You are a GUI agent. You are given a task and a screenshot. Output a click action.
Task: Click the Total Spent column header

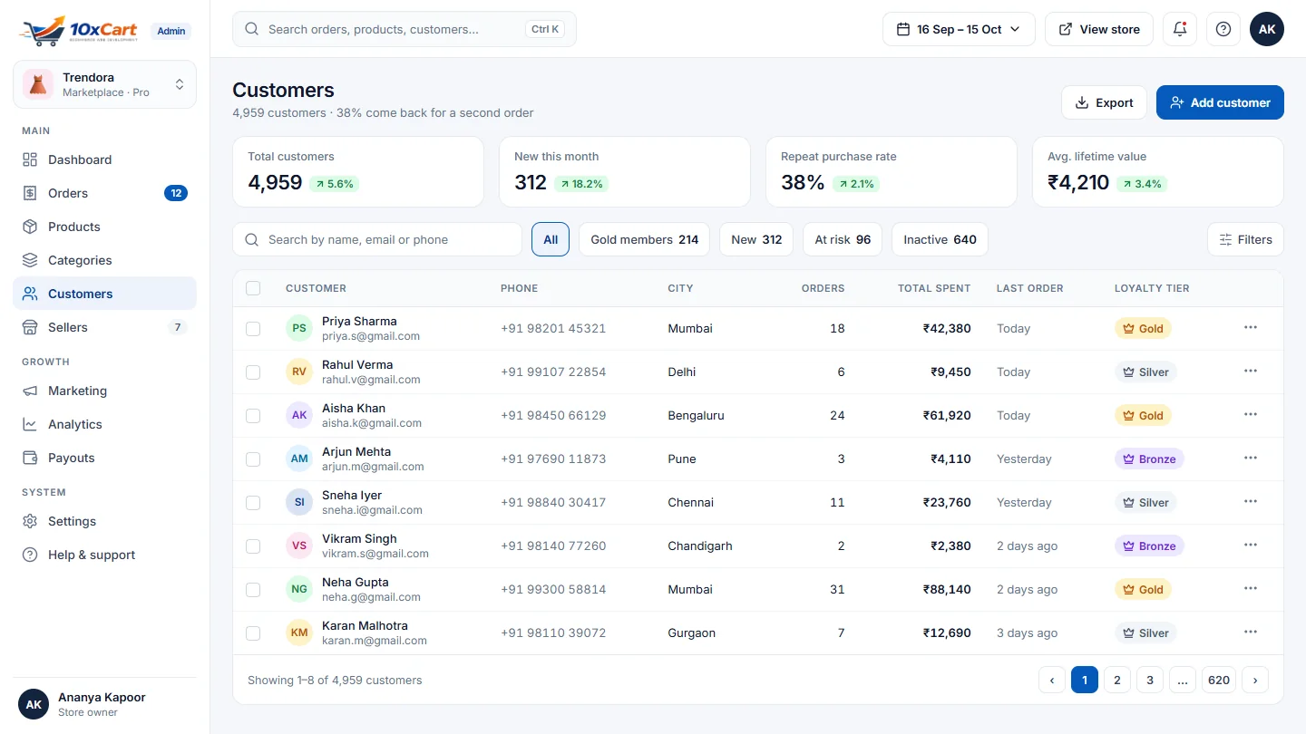pyautogui.click(x=934, y=288)
